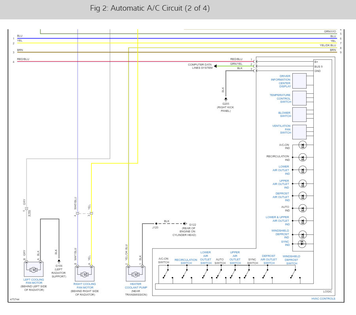This screenshot has height=315, width=356.
Task: Click the Ventilation Fan Switch box
Action: (299, 132)
